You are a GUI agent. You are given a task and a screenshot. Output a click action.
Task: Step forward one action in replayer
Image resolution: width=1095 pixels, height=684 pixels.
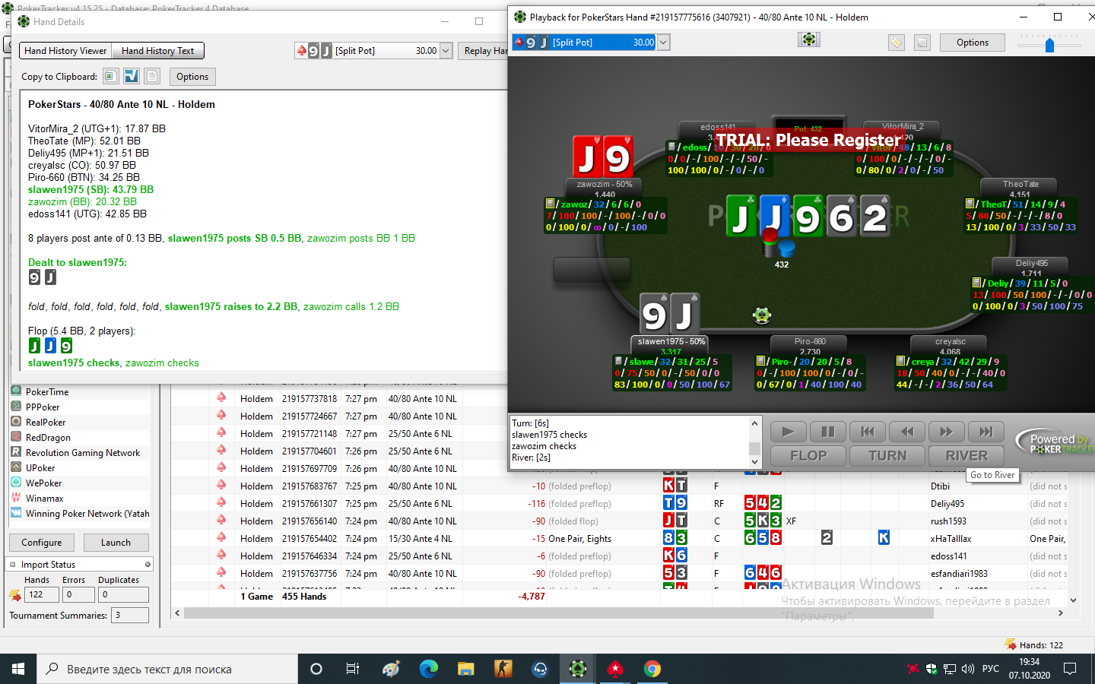pos(947,432)
